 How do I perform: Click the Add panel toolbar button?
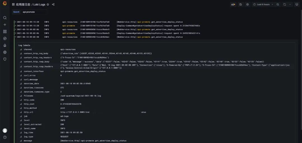[x=233, y=4]
